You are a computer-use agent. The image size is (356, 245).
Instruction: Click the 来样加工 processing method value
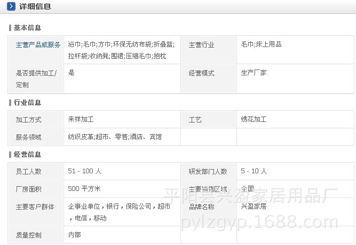point(81,119)
